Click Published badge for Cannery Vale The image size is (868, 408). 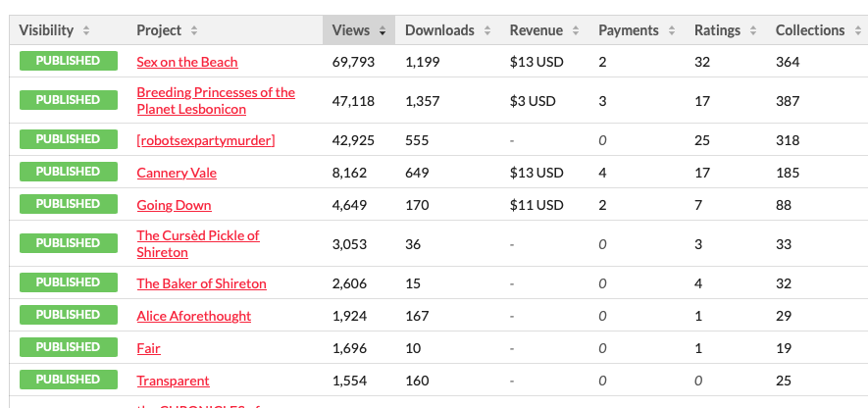coord(68,172)
